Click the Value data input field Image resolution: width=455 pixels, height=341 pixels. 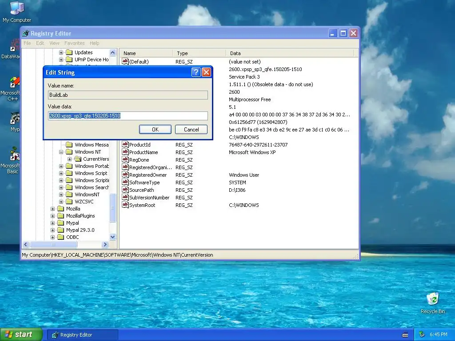click(x=128, y=116)
